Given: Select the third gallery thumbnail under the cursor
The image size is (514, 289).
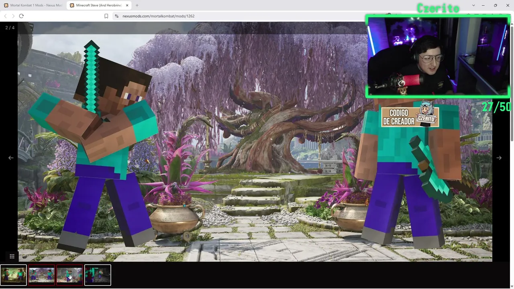Looking at the screenshot, I should click(x=69, y=275).
